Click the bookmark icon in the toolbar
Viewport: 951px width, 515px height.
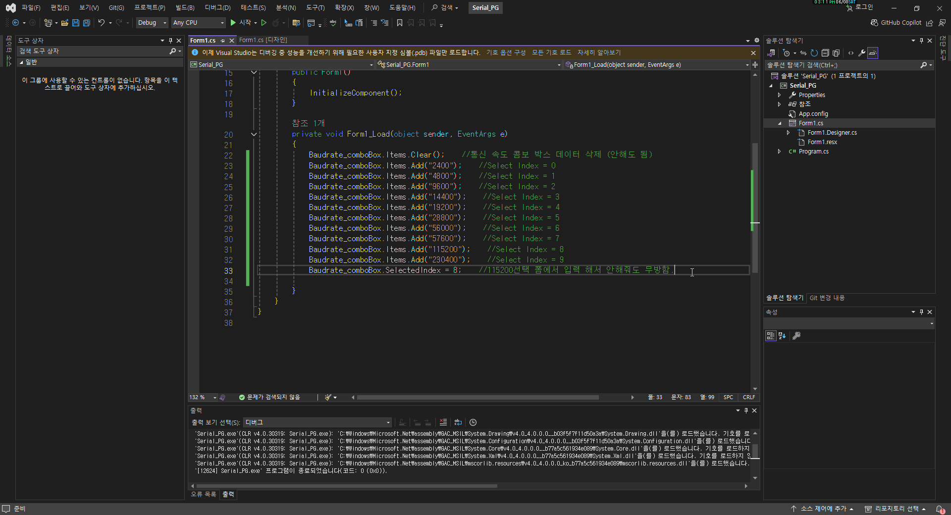[400, 23]
